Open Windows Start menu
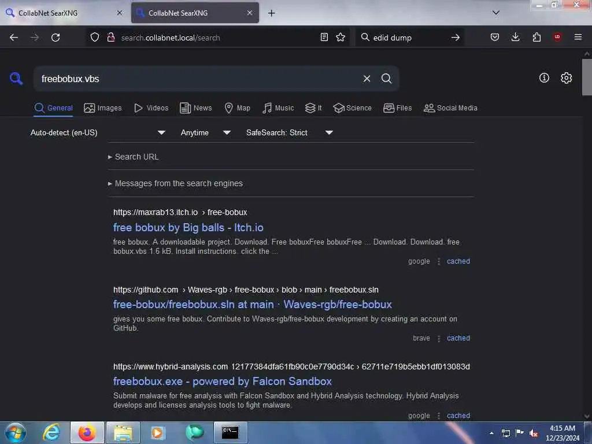Image resolution: width=592 pixels, height=444 pixels. pyautogui.click(x=16, y=432)
